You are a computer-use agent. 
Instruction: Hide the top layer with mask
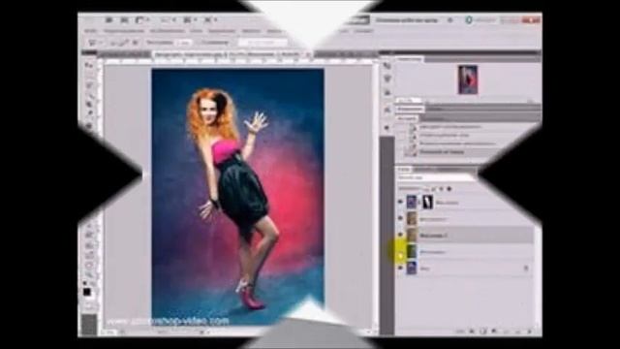400,202
